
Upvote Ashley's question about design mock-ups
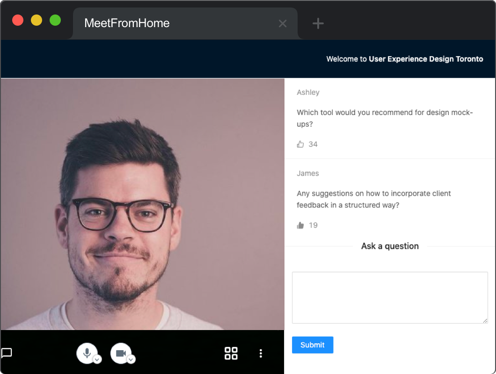pyautogui.click(x=300, y=144)
